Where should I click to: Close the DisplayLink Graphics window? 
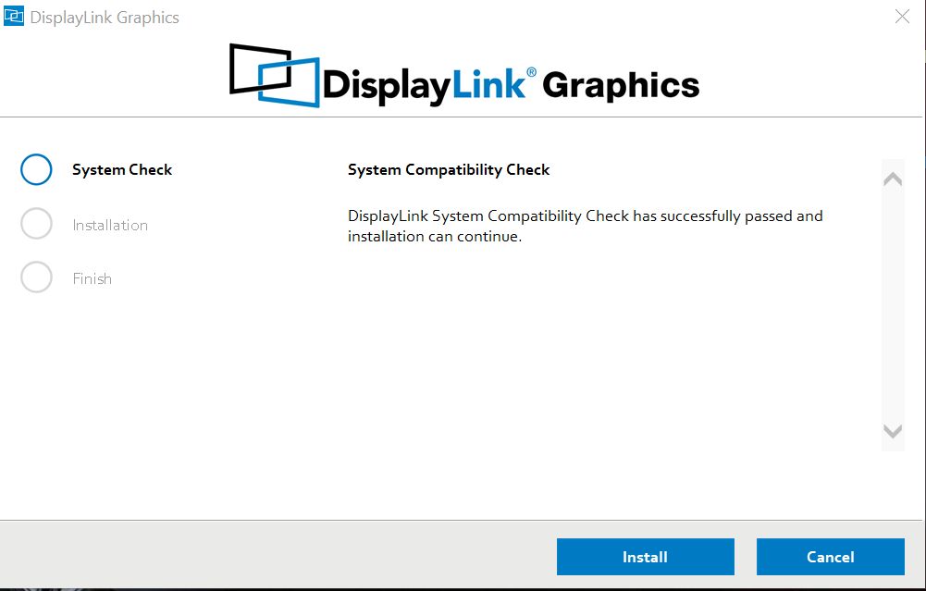tap(902, 16)
